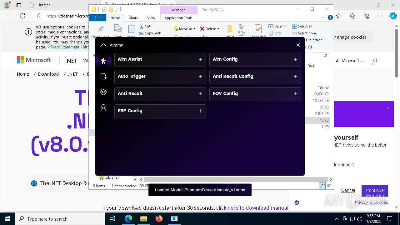400x225 pixels.
Task: Open the user profile sidebar icon in Aimmy
Action: 103,107
